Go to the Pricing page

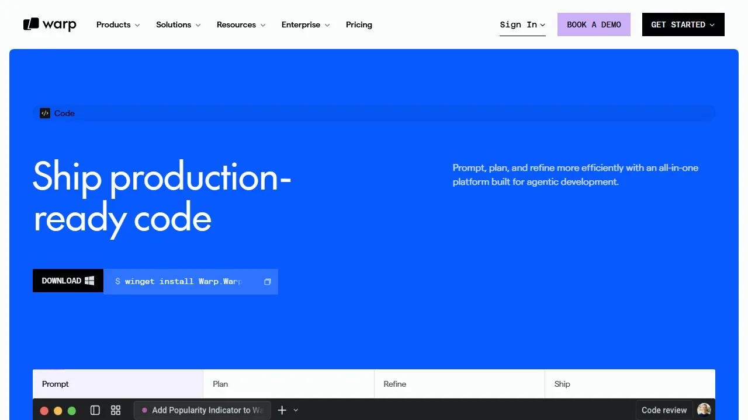[x=359, y=24]
